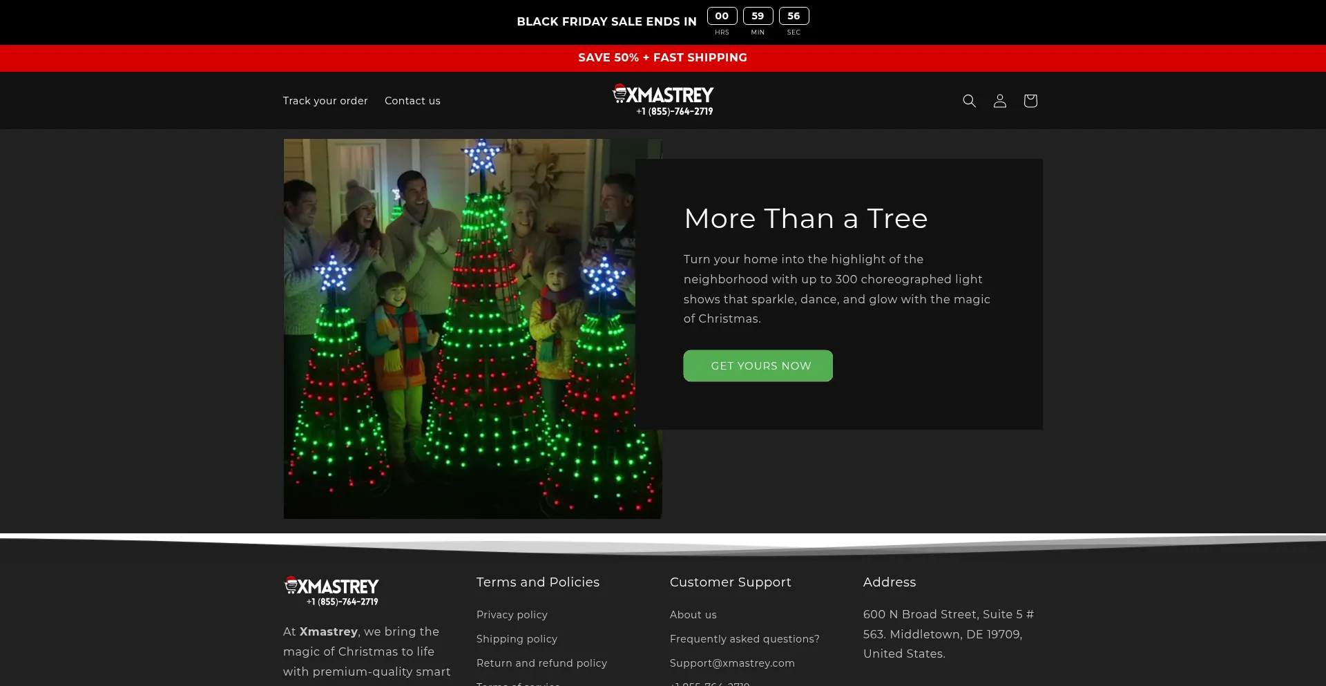Open Return and refund policy

[541, 663]
